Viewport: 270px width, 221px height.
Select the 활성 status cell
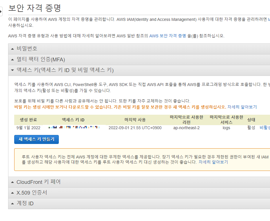click(251, 127)
